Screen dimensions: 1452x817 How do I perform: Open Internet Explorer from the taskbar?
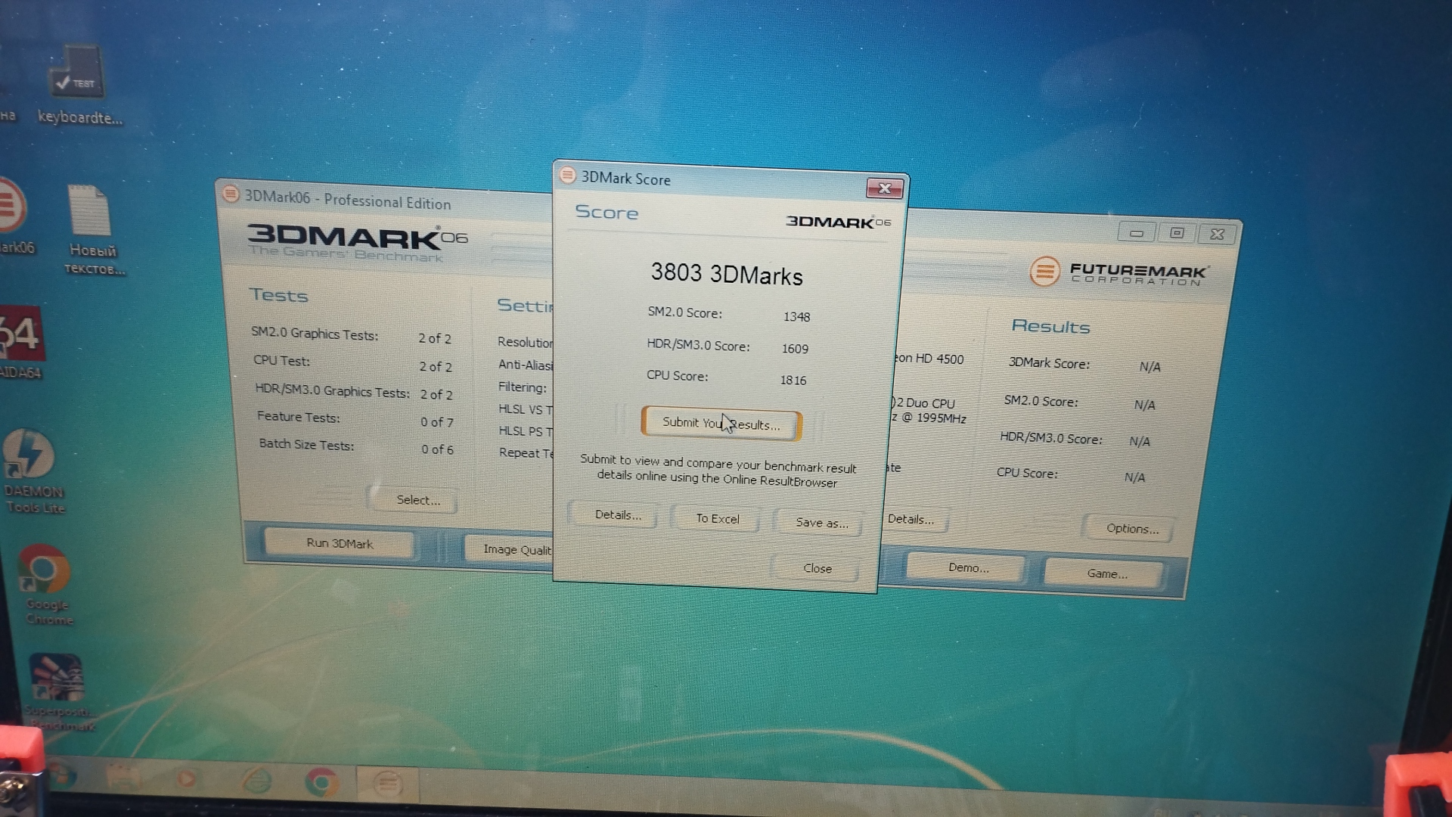tap(256, 780)
